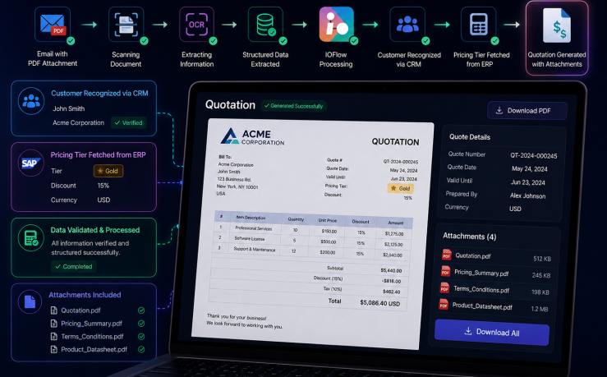Click the Professional Services row in the quotation table
The width and height of the screenshot is (607, 377).
pos(312,230)
